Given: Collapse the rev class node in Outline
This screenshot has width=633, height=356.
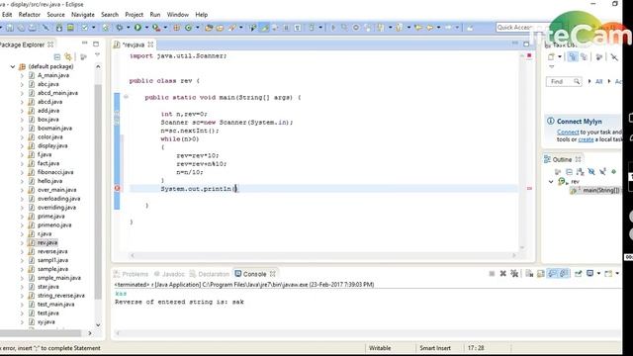Looking at the screenshot, I should (551, 182).
